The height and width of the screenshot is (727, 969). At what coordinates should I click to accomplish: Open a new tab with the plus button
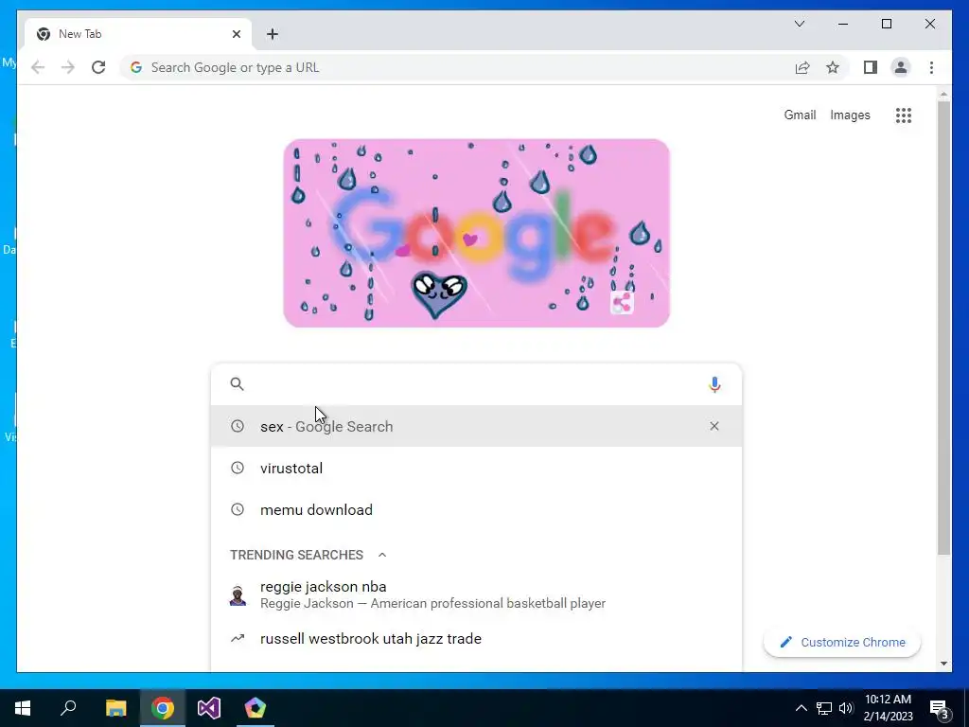point(273,34)
